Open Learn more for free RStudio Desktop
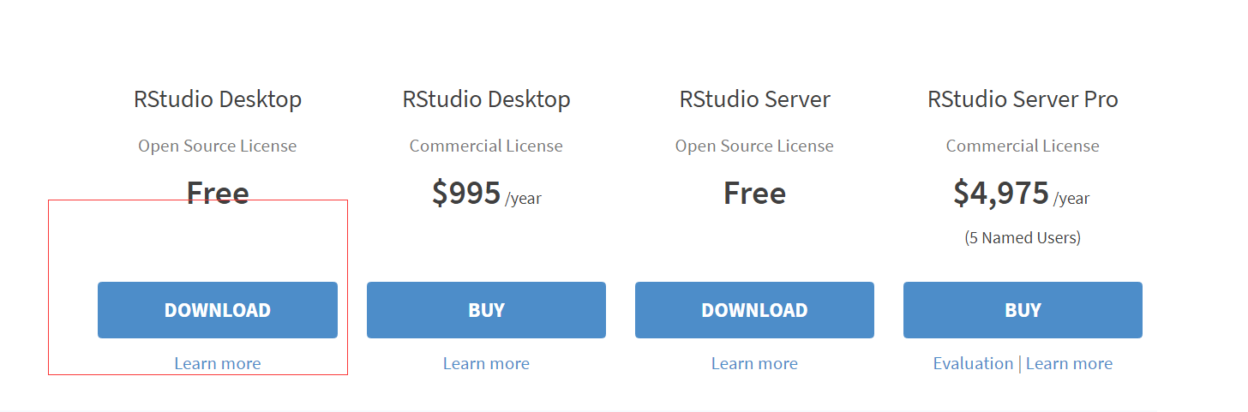1248x412 pixels. pyautogui.click(x=218, y=363)
